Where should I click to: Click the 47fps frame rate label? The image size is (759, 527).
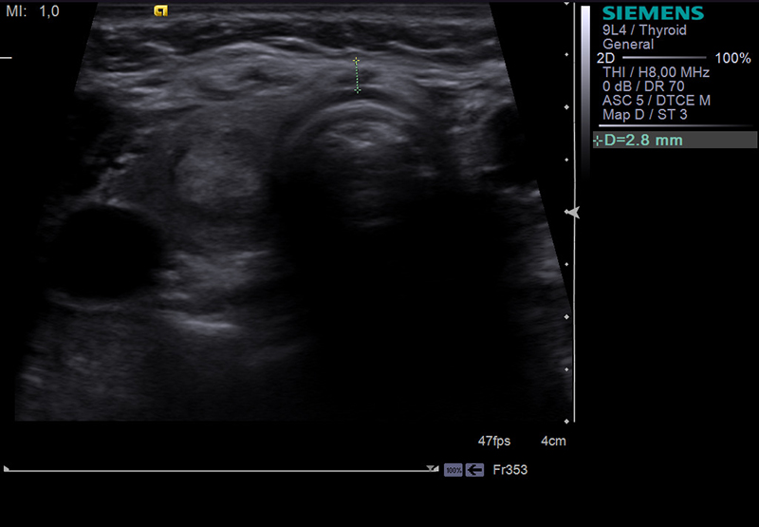[494, 441]
